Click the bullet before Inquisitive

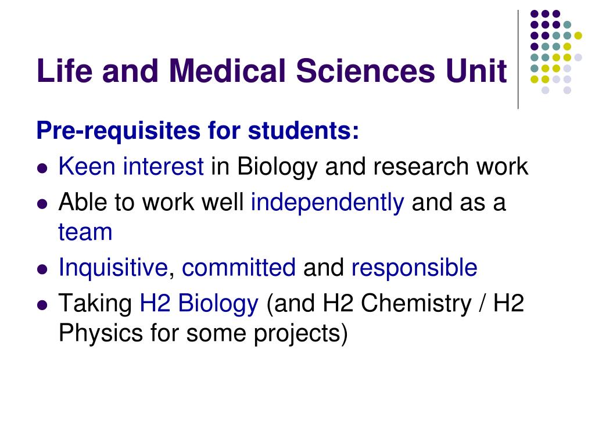click(42, 269)
